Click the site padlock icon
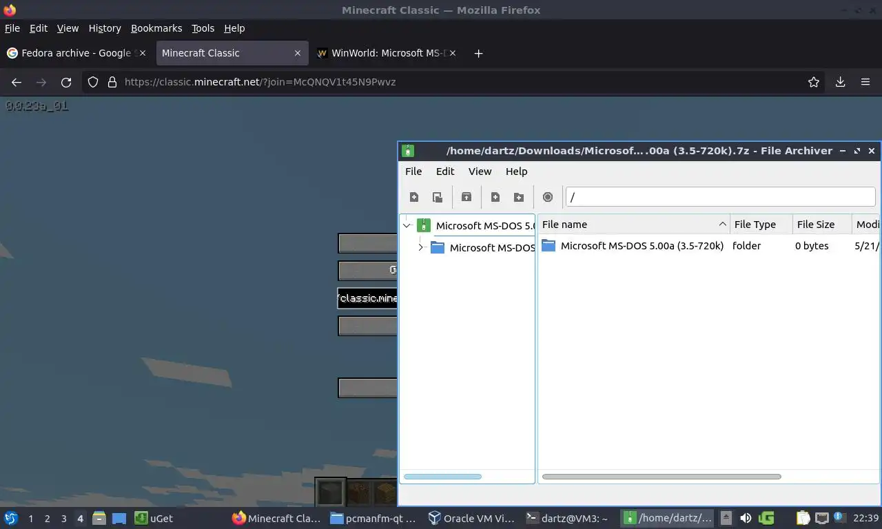The width and height of the screenshot is (882, 529). 112,82
